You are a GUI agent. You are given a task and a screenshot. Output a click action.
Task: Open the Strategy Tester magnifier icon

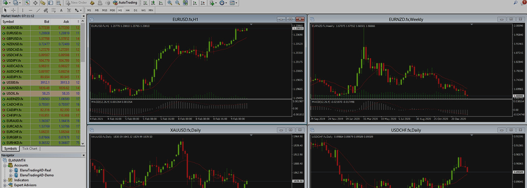click(x=58, y=3)
